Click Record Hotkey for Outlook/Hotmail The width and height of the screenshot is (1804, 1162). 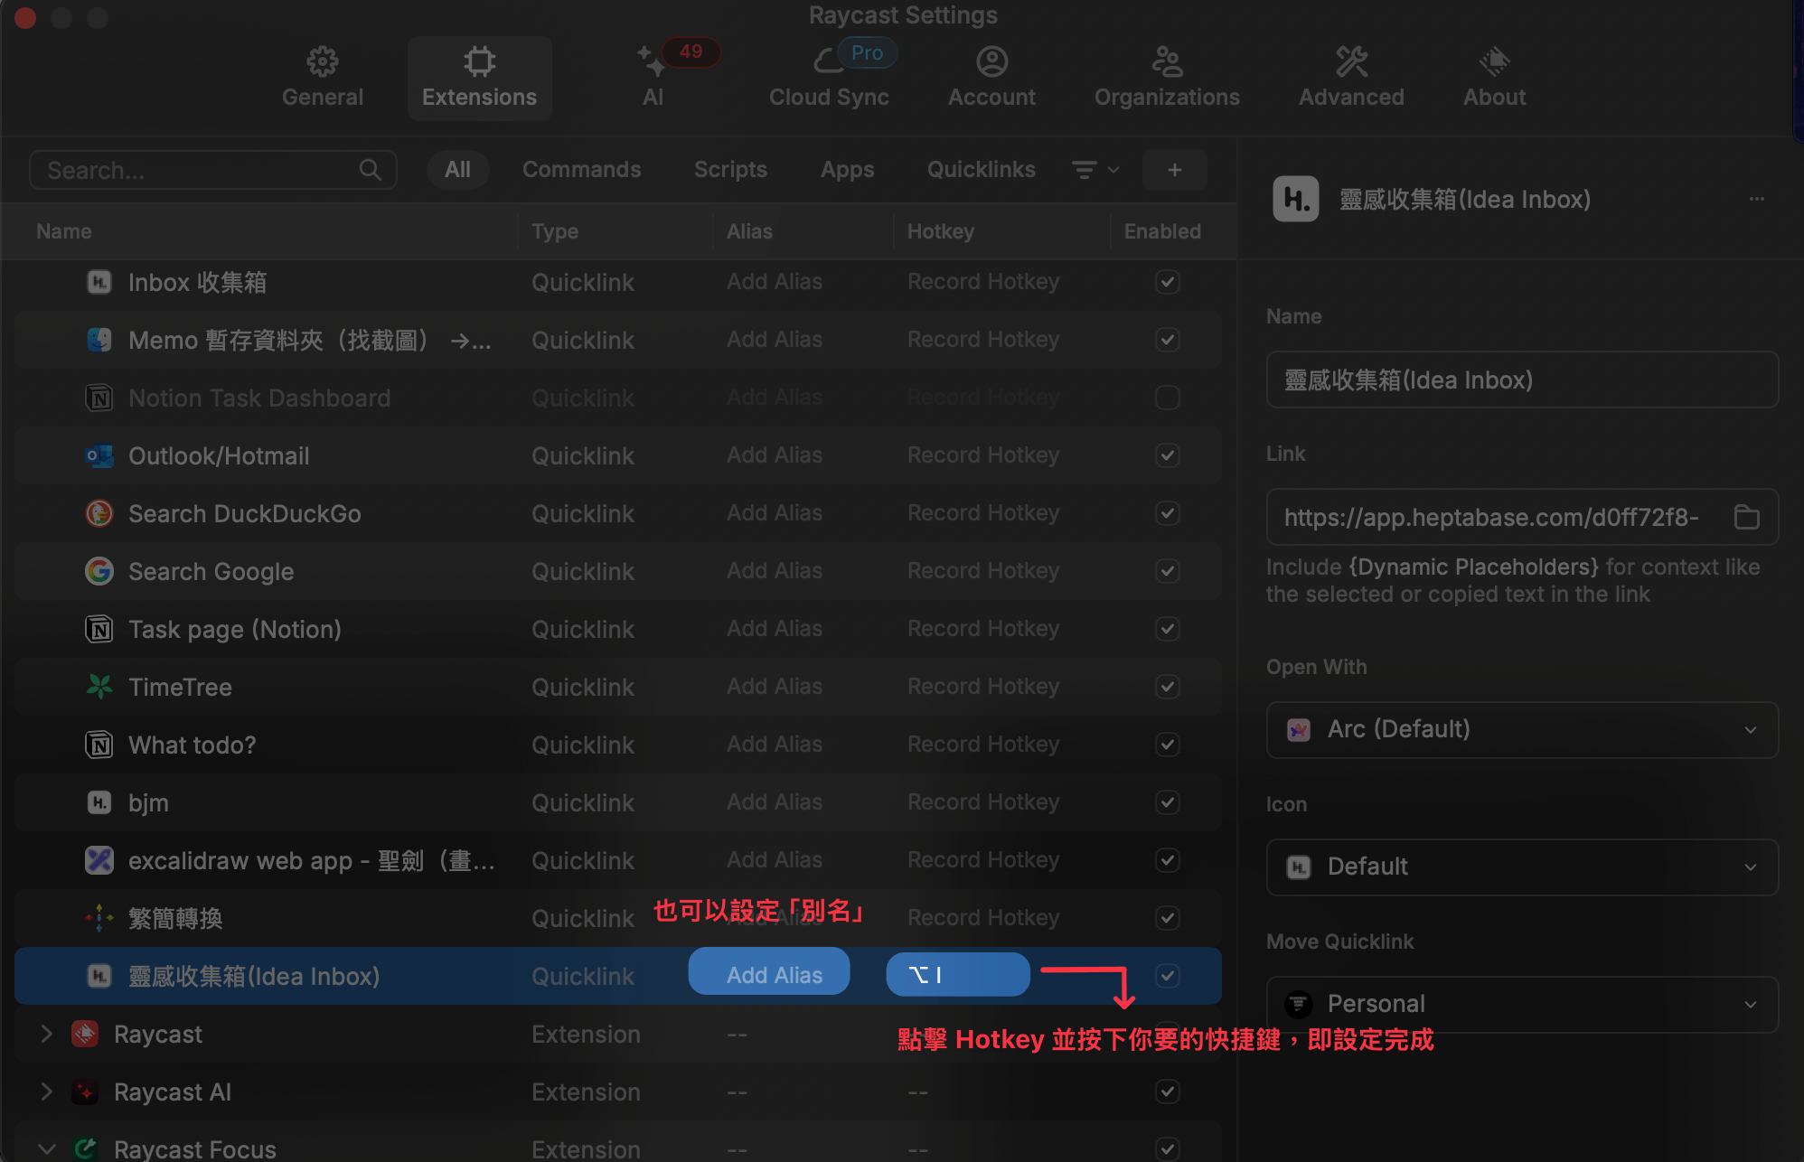pyautogui.click(x=983, y=455)
